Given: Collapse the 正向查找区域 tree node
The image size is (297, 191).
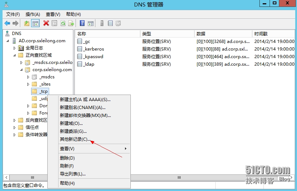Looking at the screenshot, I should pyautogui.click(x=14, y=55).
